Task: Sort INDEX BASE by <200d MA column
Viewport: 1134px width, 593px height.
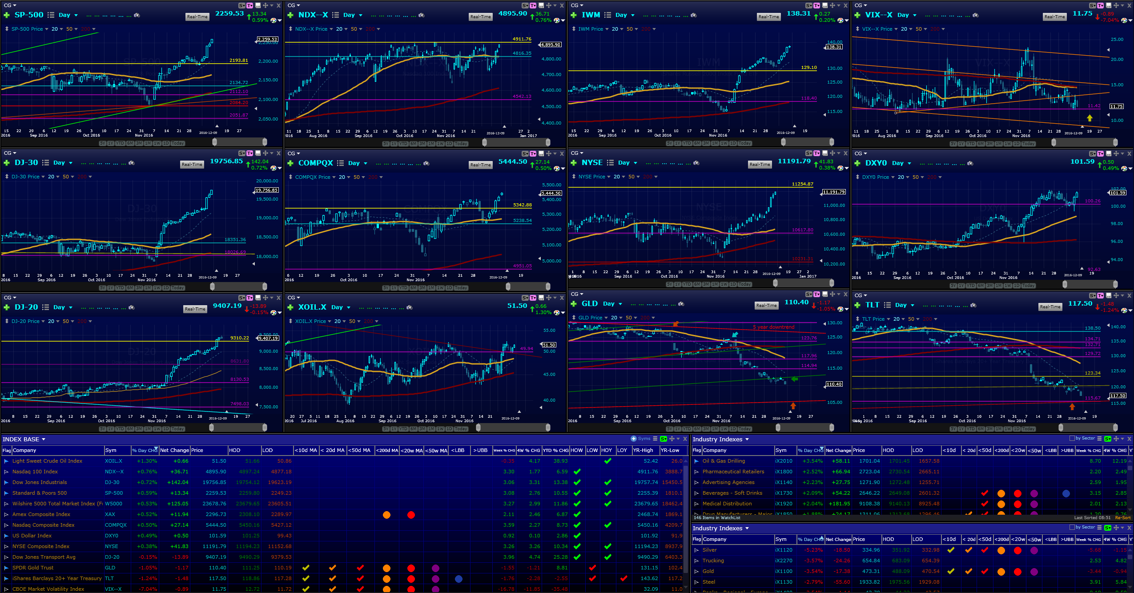Action: click(x=387, y=450)
